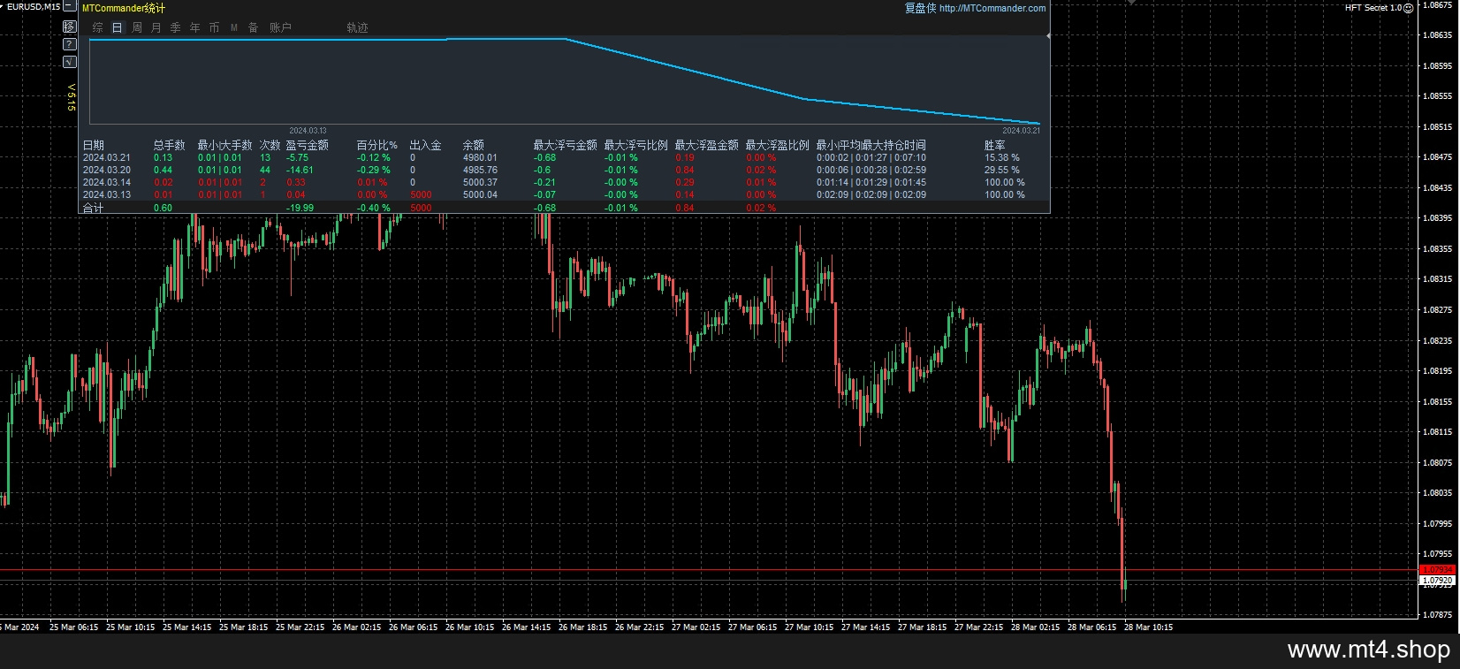Click the chart shift triangle marker at top

coord(1133,3)
